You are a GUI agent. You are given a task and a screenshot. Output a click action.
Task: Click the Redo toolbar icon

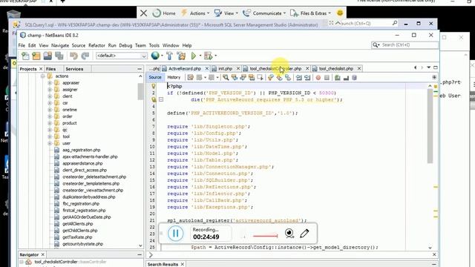(85, 56)
